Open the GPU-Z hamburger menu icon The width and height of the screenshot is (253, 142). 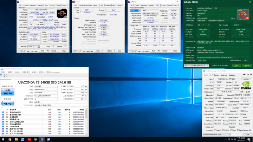[x=251, y=75]
